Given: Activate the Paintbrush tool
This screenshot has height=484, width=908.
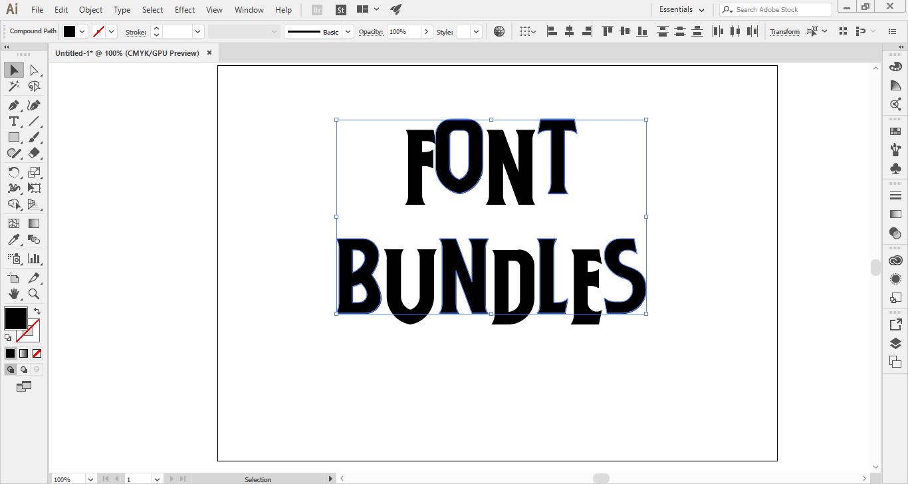Looking at the screenshot, I should pyautogui.click(x=34, y=137).
